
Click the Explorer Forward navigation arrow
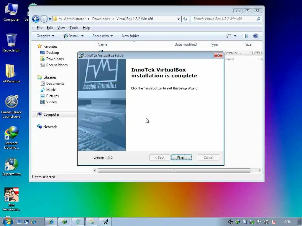pos(44,19)
